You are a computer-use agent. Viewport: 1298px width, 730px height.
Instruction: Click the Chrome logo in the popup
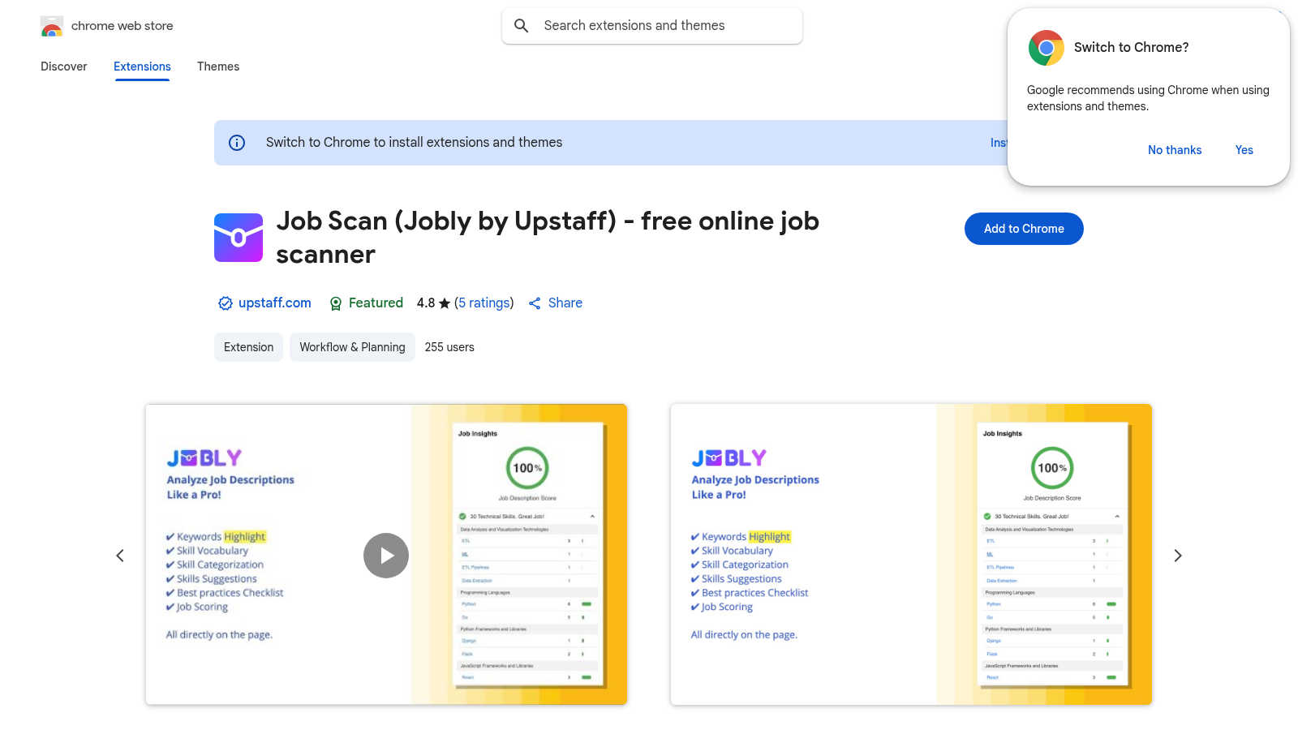coord(1047,48)
